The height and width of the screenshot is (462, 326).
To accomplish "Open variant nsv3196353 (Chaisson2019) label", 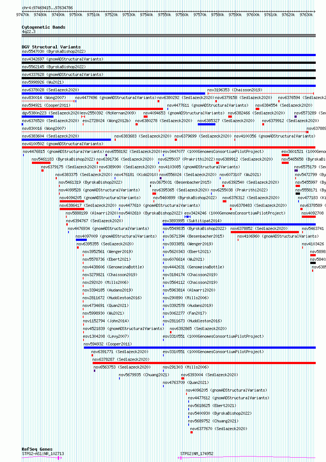I will (x=235, y=90).
